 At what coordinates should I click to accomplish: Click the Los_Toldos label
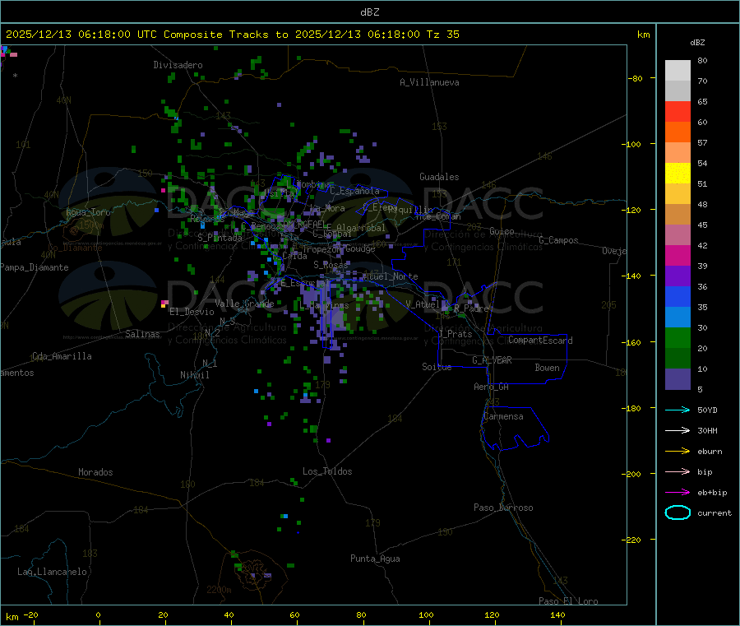327,471
